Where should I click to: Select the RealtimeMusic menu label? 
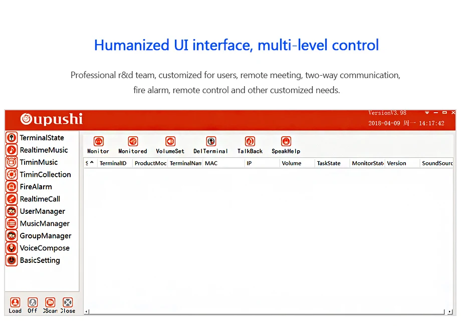click(44, 150)
